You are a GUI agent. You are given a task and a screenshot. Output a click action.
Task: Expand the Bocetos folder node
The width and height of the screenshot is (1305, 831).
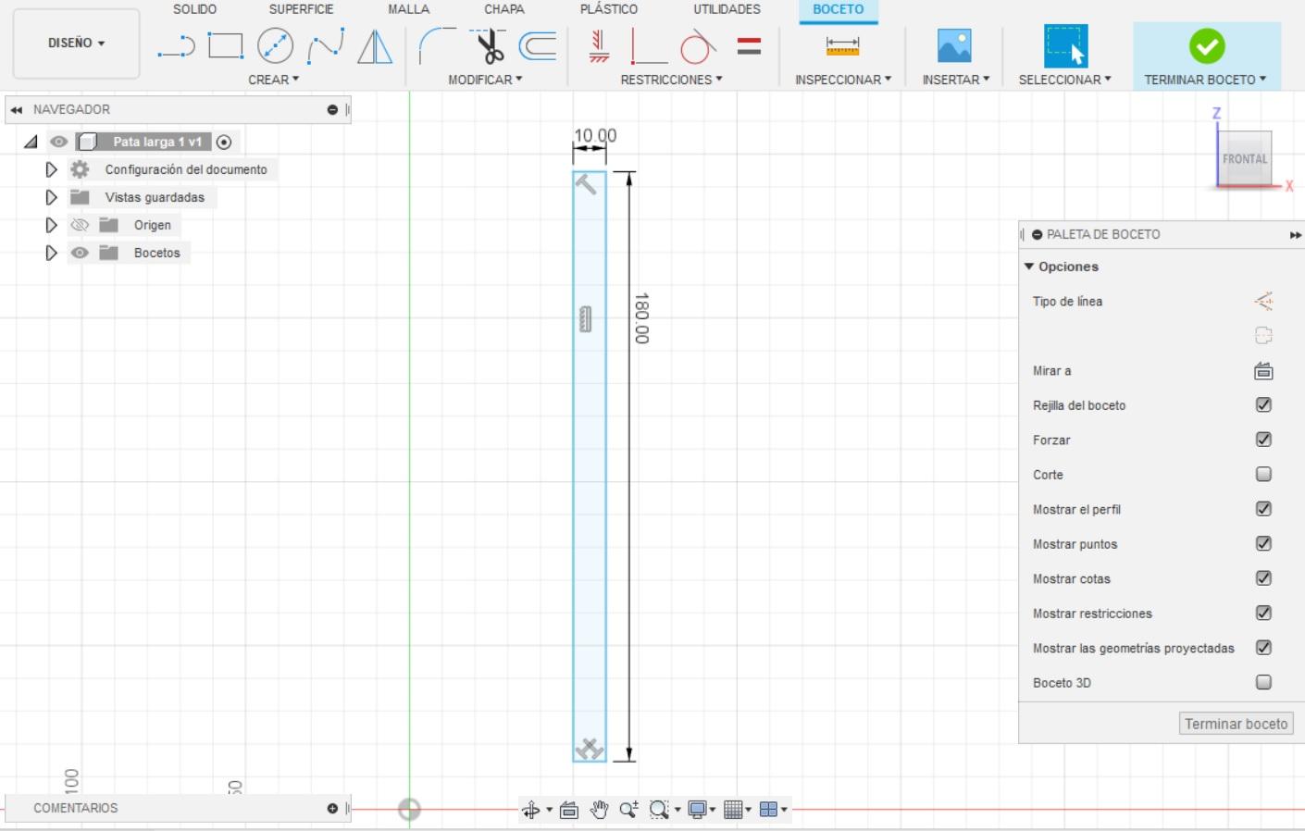51,253
